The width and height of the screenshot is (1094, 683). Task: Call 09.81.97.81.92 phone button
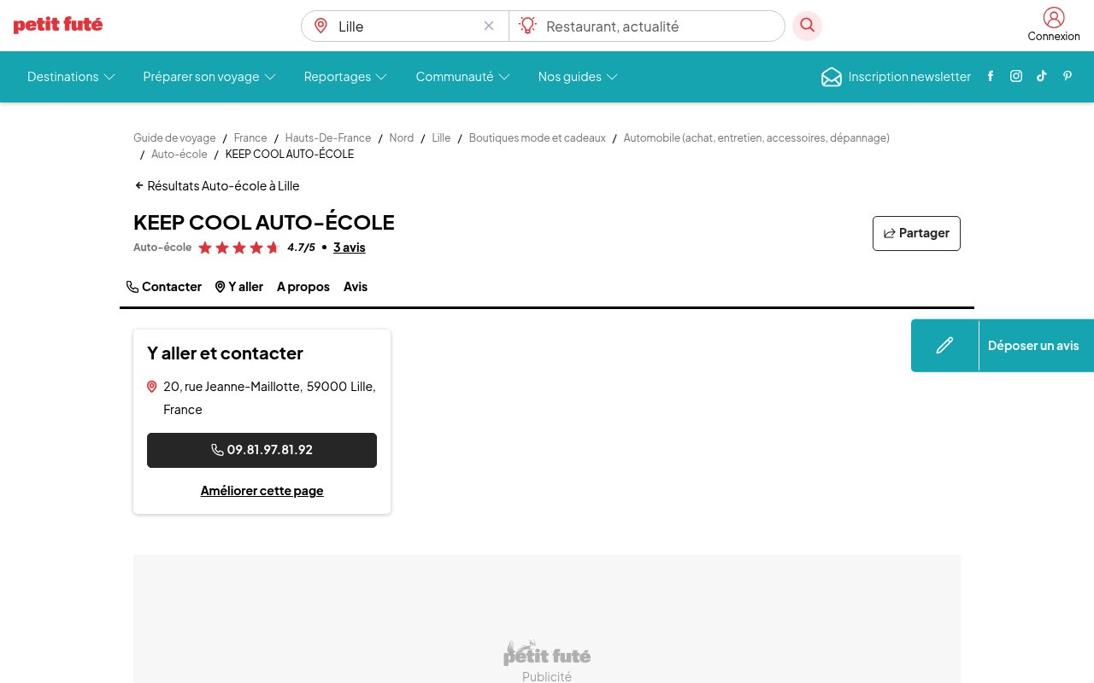point(262,450)
